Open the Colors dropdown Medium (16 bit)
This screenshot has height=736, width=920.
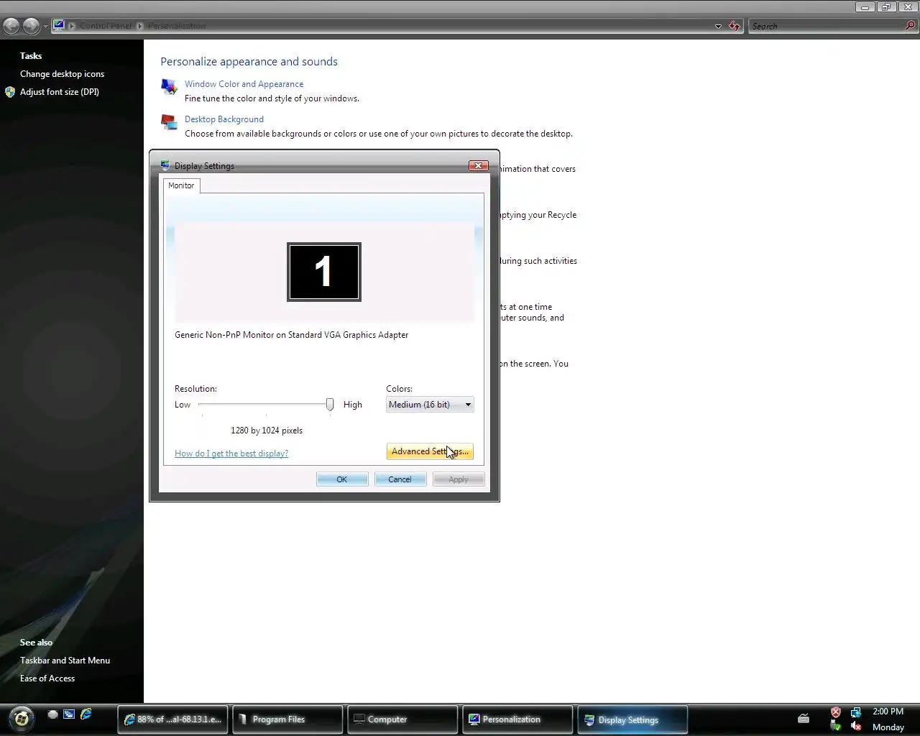tap(430, 405)
